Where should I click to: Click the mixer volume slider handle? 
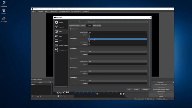[97, 94]
